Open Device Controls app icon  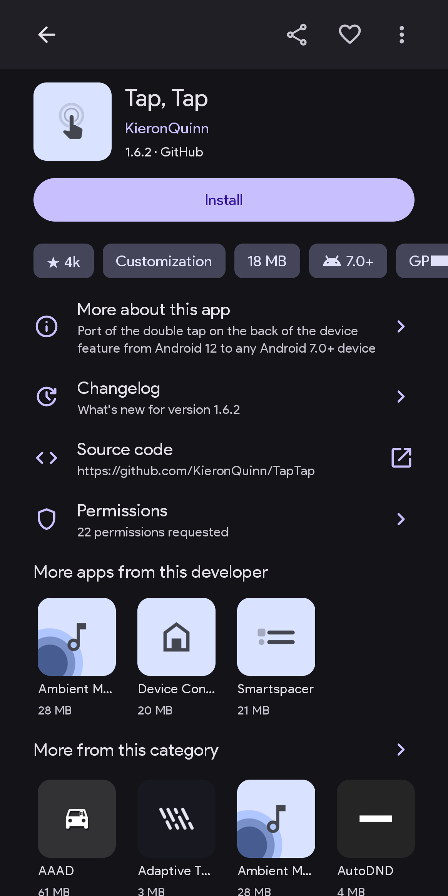pos(176,637)
